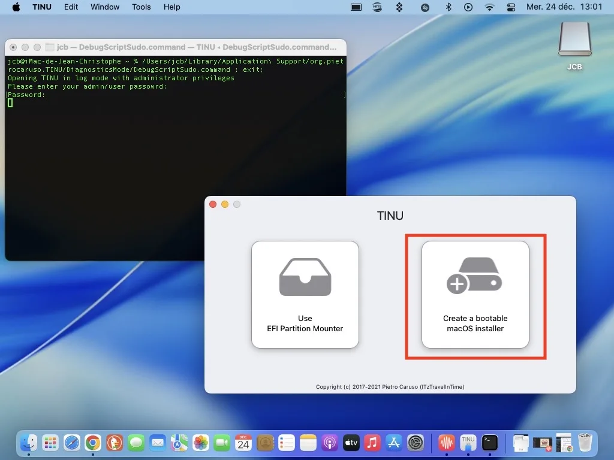Click the red waveform app in Dock
Viewport: 614px width, 460px height.
[446, 443]
